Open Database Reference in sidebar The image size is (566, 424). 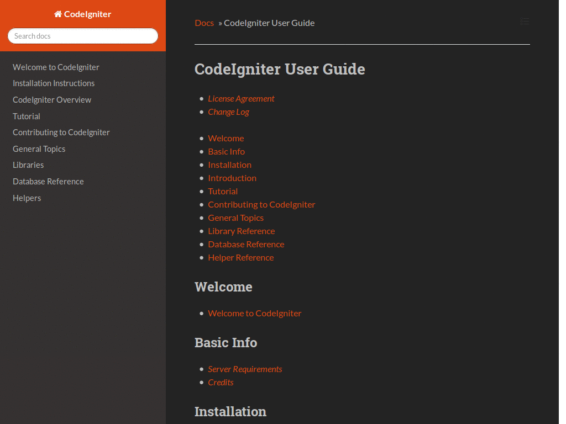[48, 181]
